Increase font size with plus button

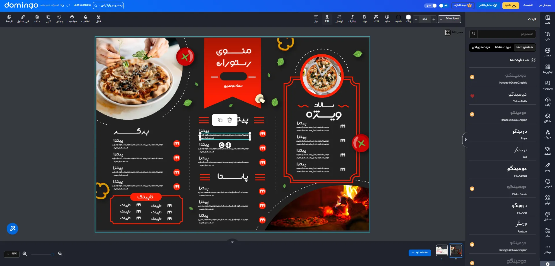(x=434, y=19)
